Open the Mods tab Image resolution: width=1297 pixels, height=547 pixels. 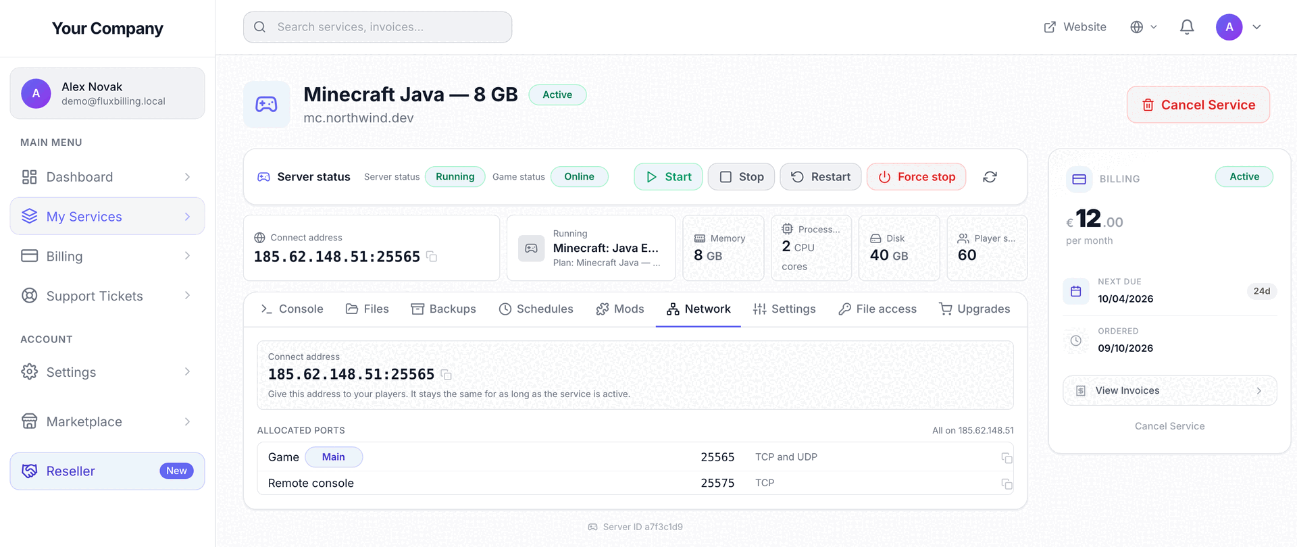tap(619, 309)
